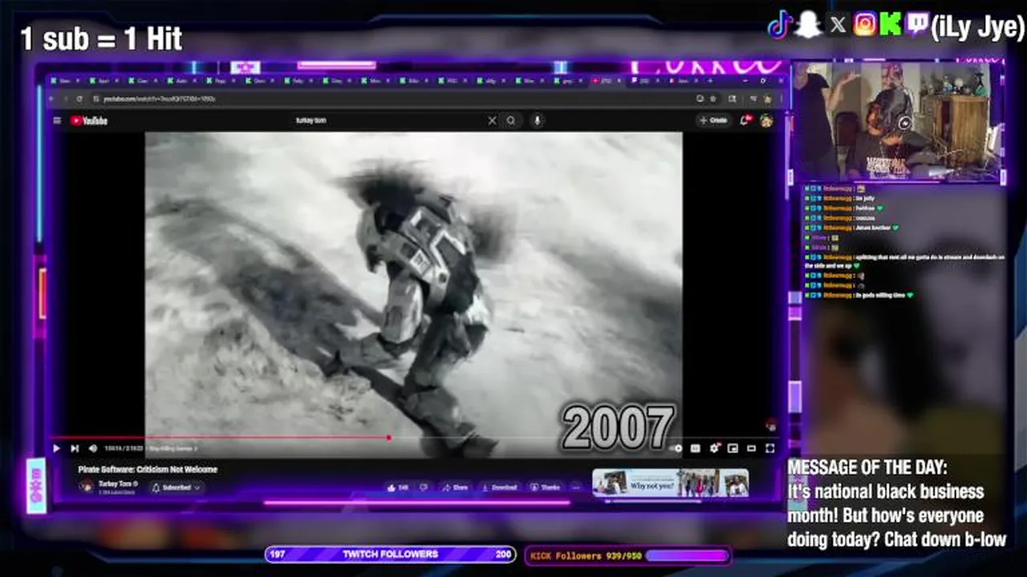Open Turkey Tom channel name link

(x=116, y=483)
